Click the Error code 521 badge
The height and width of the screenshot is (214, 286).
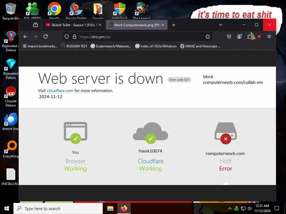(x=179, y=80)
